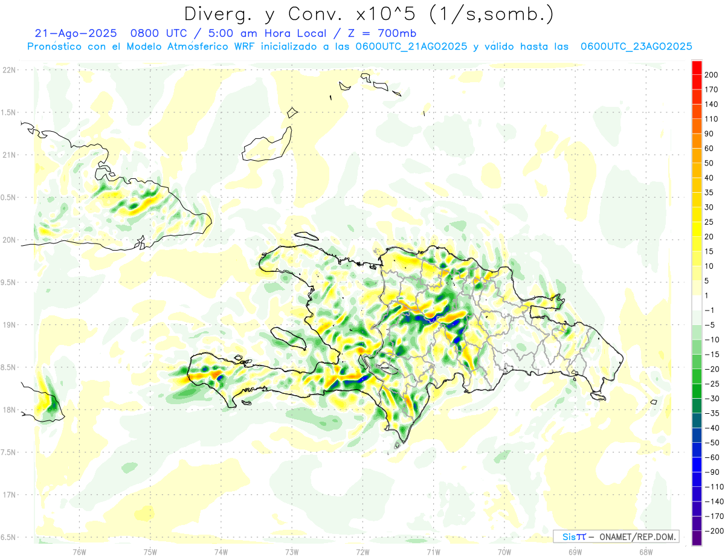Click the "7.5N" latitude label
725x560 pixels.
[x=9, y=452]
